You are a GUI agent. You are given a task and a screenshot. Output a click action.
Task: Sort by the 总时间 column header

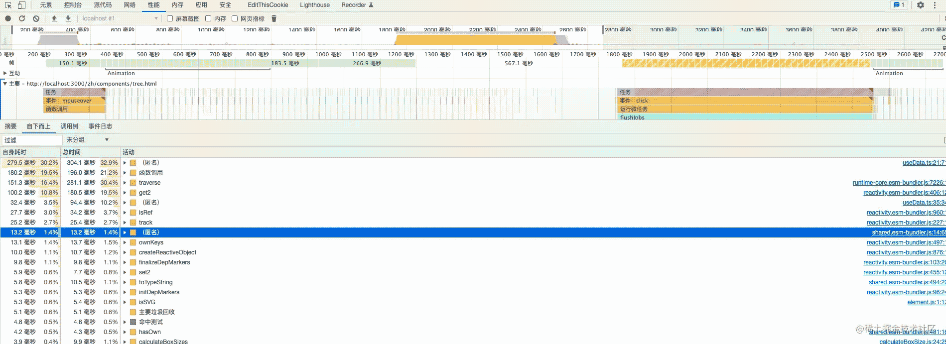tap(90, 152)
